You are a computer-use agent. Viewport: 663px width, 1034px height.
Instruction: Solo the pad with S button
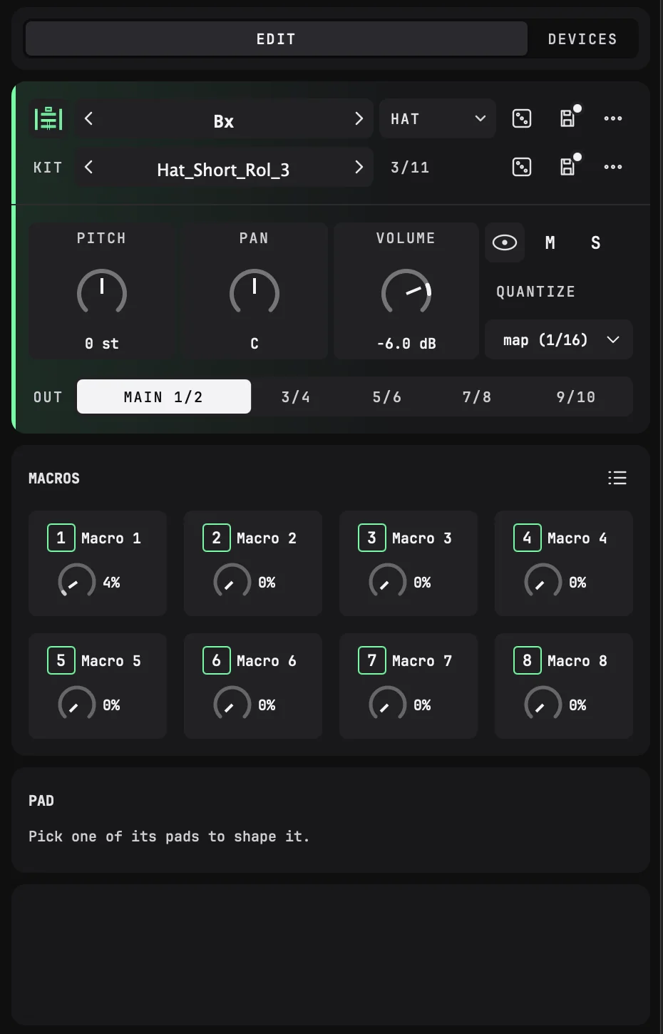click(x=596, y=242)
